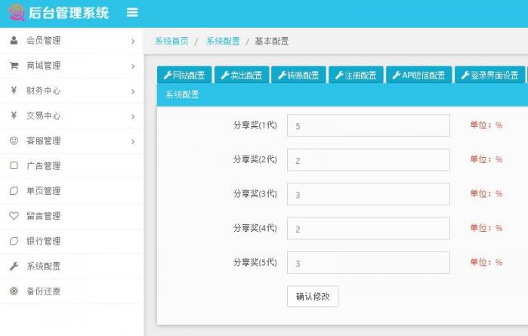This screenshot has width=528, height=336.
Task: Open 银行管理 in the sidebar
Action: point(44,241)
